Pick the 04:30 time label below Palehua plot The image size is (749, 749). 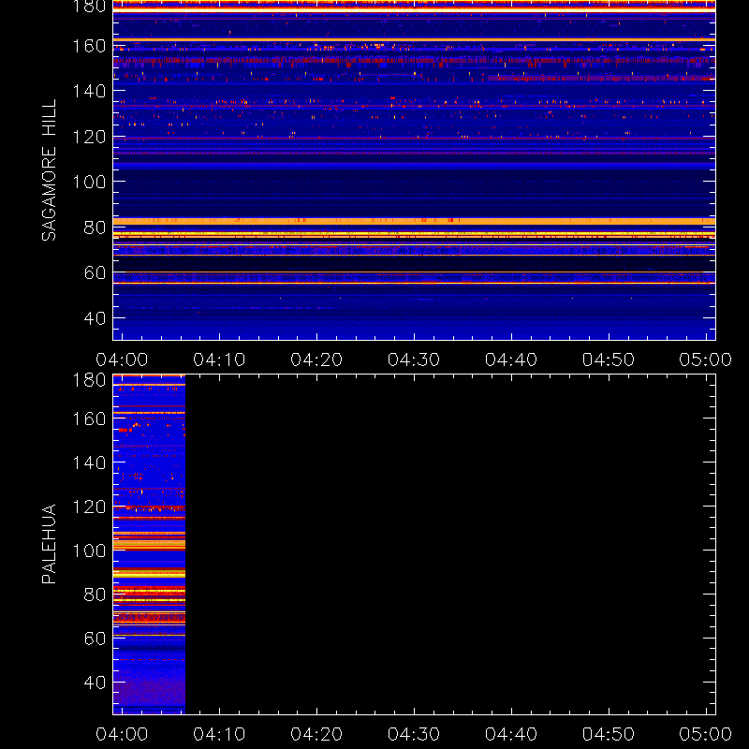click(414, 734)
